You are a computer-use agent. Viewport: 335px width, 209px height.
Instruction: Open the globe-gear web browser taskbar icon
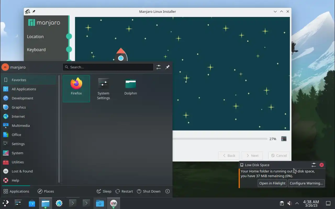(59, 203)
